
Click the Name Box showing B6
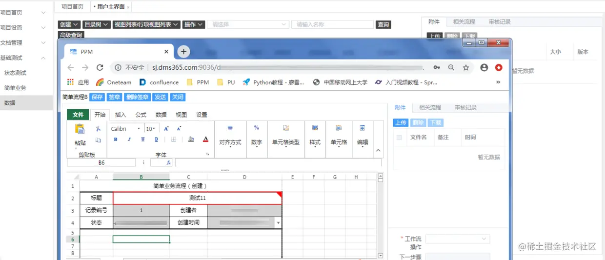click(x=101, y=162)
